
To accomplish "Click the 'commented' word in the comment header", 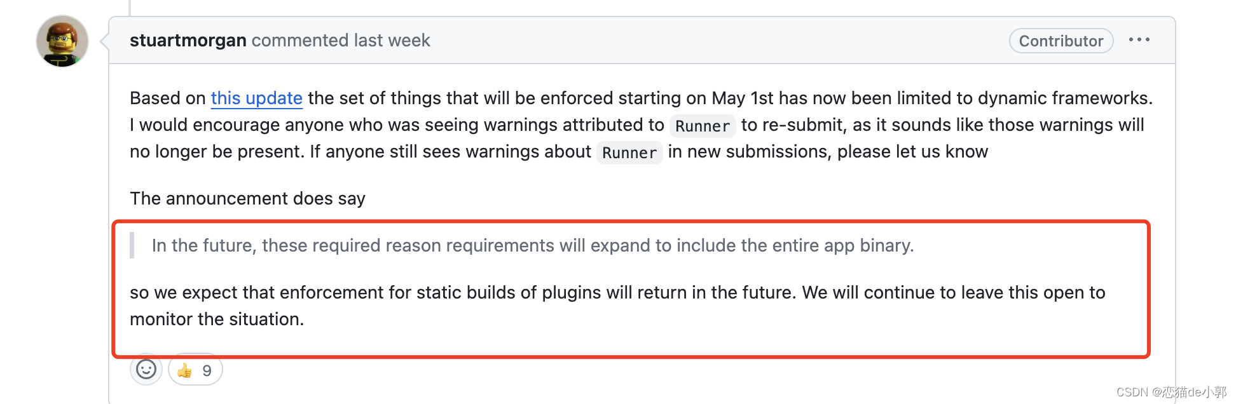I will pyautogui.click(x=300, y=40).
